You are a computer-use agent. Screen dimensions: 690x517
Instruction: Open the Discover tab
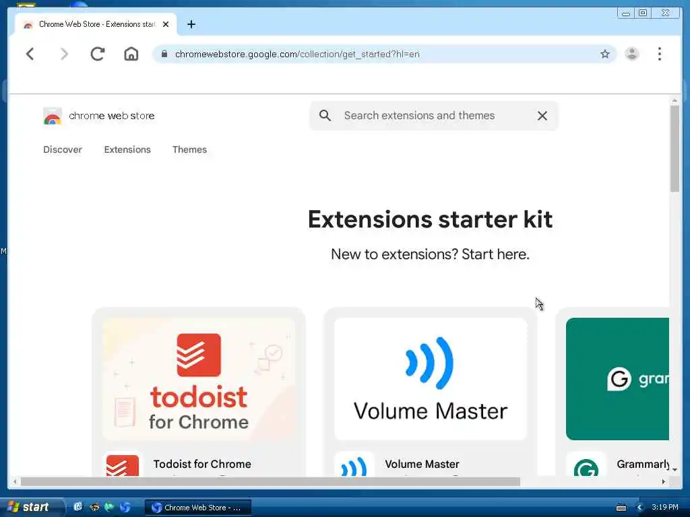pyautogui.click(x=63, y=149)
